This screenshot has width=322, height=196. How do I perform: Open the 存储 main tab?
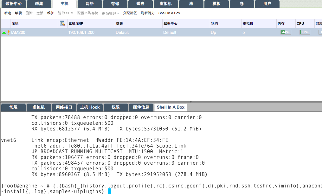115,4
